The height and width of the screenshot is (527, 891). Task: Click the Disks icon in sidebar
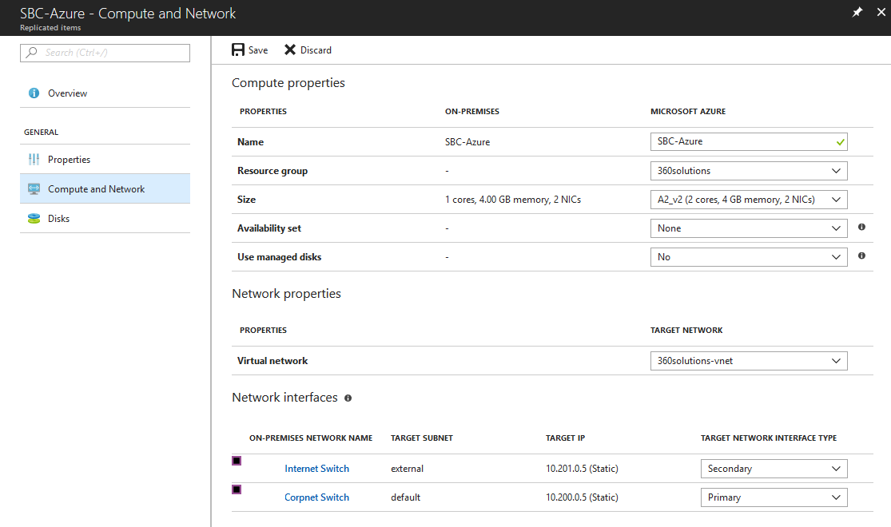[34, 219]
